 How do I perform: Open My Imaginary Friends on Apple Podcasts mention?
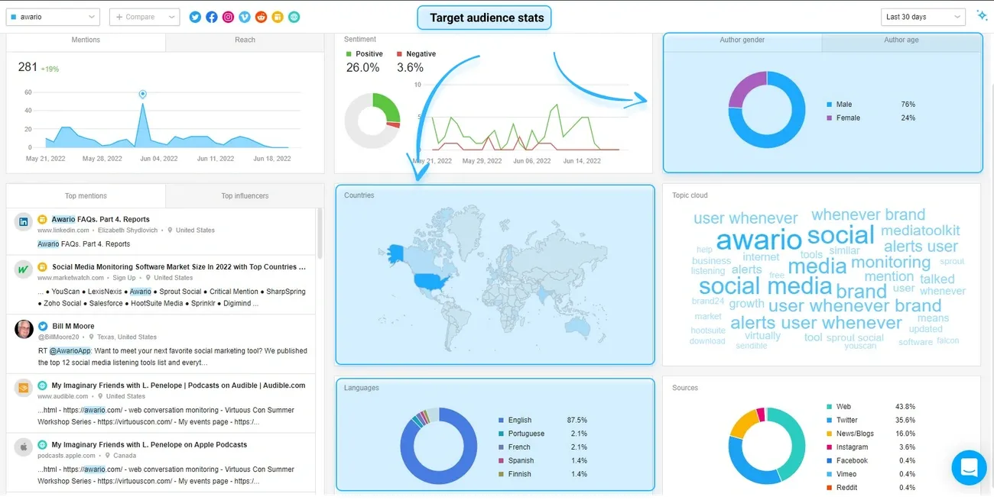149,444
